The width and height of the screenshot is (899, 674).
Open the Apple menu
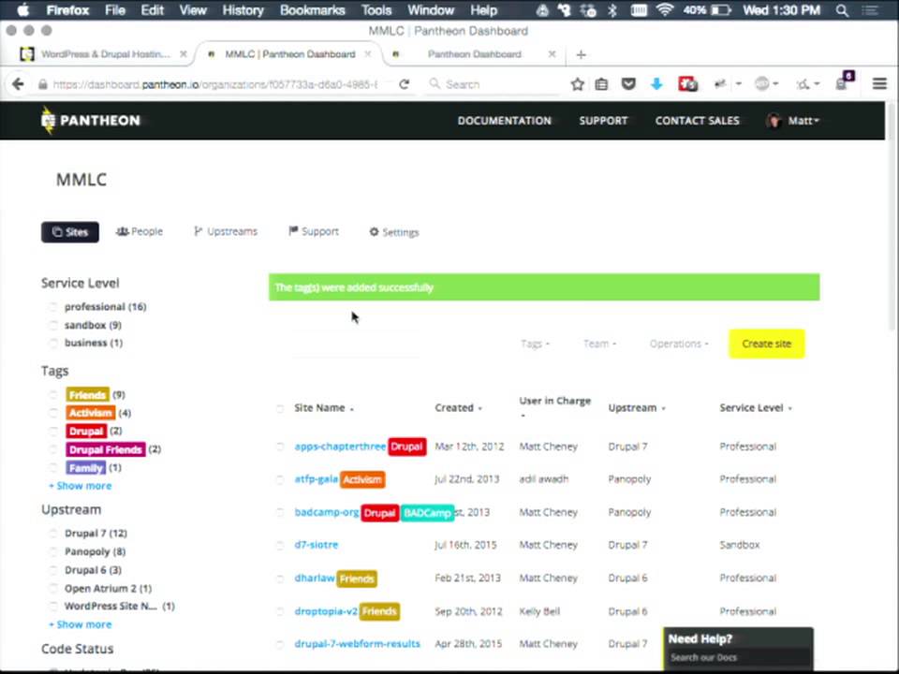point(23,10)
